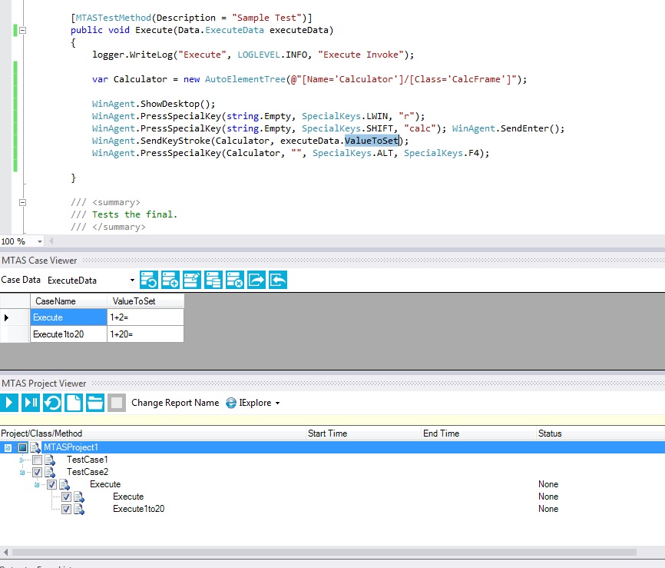The height and width of the screenshot is (568, 665).
Task: Click the Project/Class/Method column header
Action: pos(153,433)
